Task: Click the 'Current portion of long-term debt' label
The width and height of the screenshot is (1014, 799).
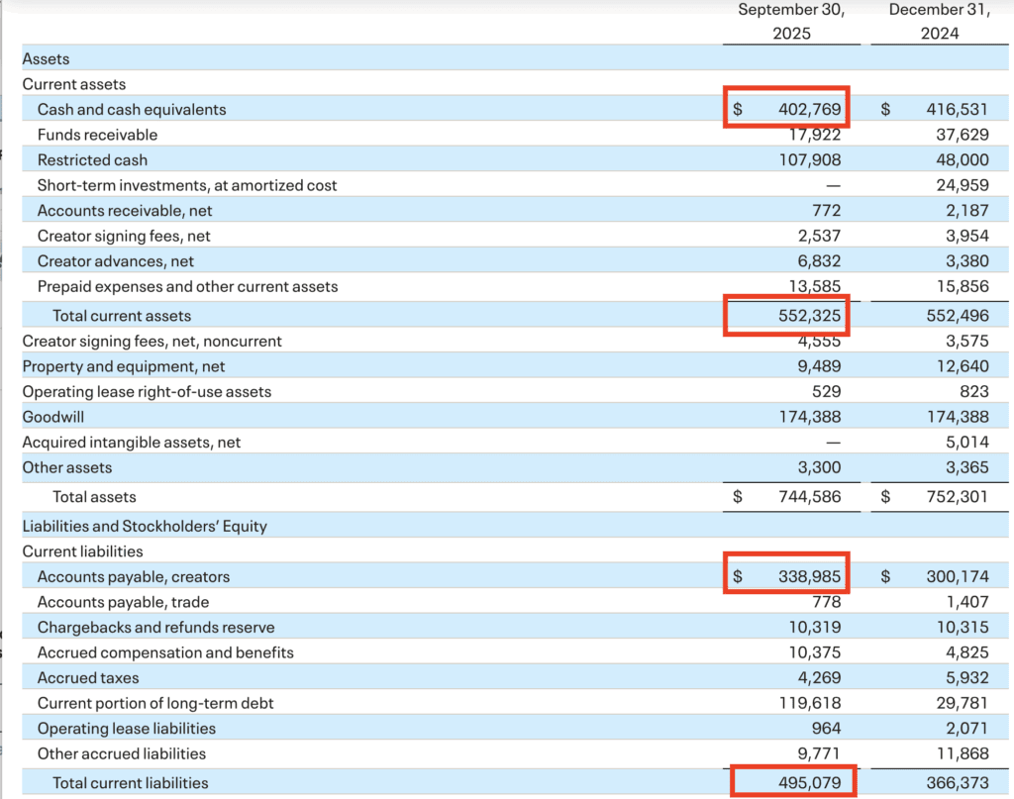Action: [155, 703]
